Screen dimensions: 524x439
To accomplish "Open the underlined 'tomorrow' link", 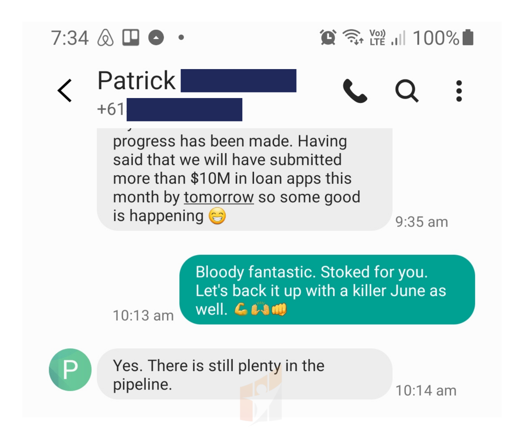I will (219, 197).
